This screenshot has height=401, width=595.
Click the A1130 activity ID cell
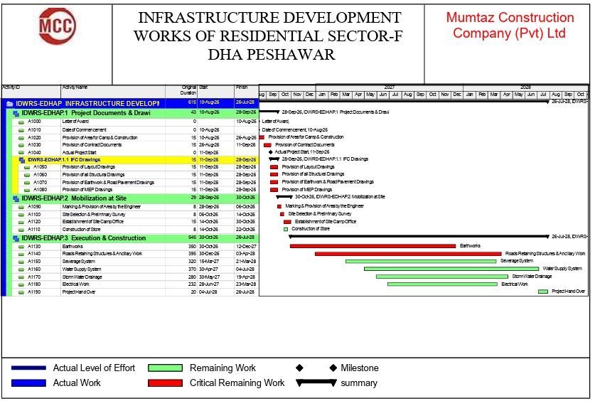(34, 247)
